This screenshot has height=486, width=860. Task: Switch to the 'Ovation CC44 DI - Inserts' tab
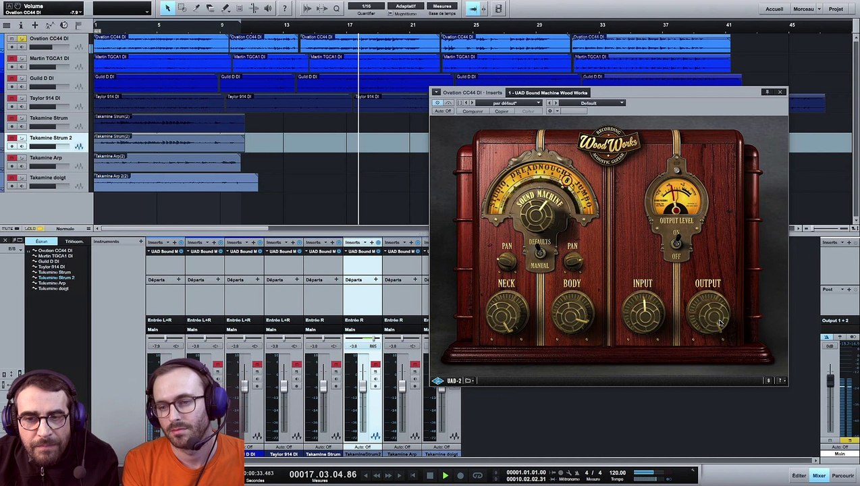473,92
